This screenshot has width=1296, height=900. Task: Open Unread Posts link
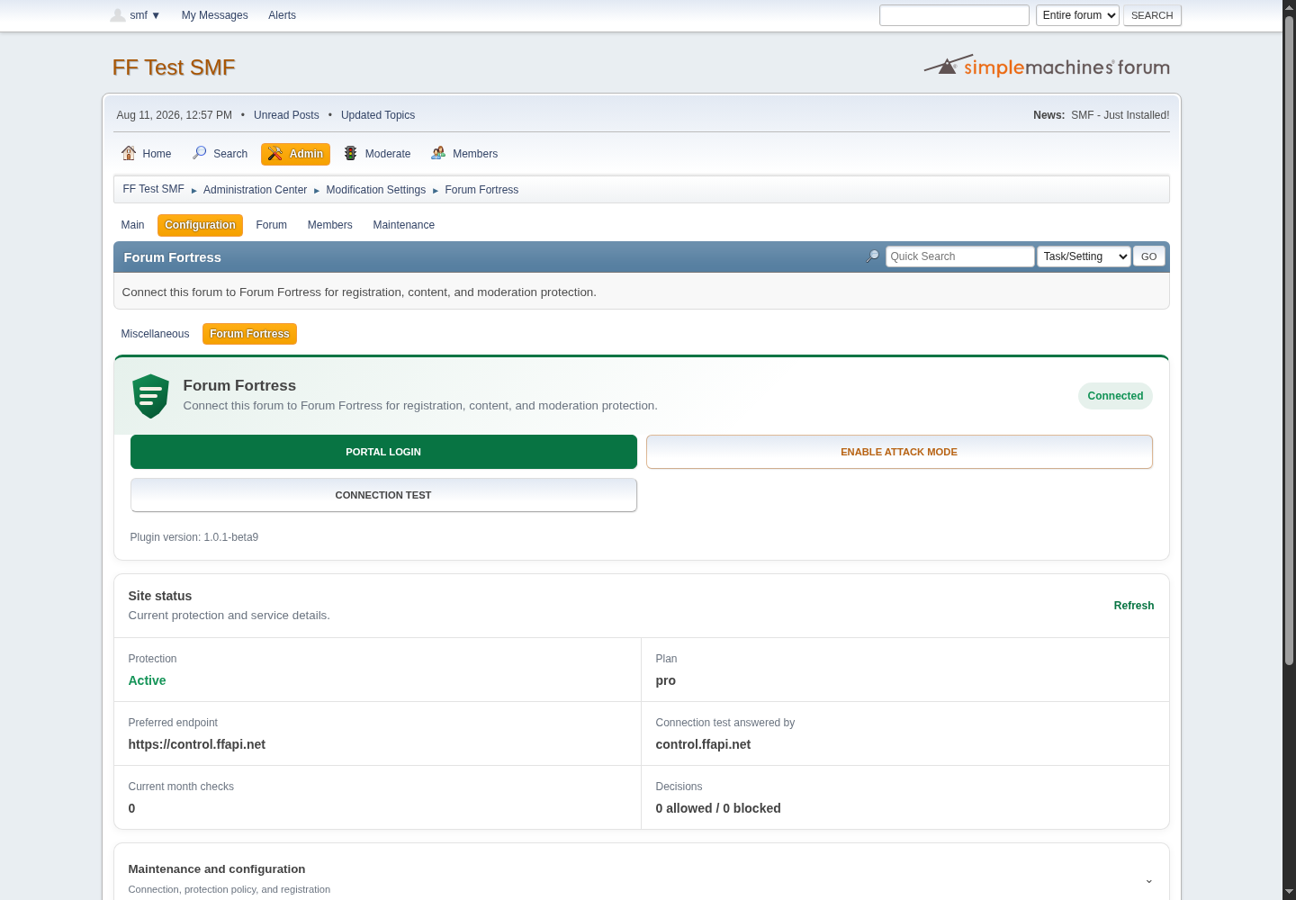click(286, 115)
